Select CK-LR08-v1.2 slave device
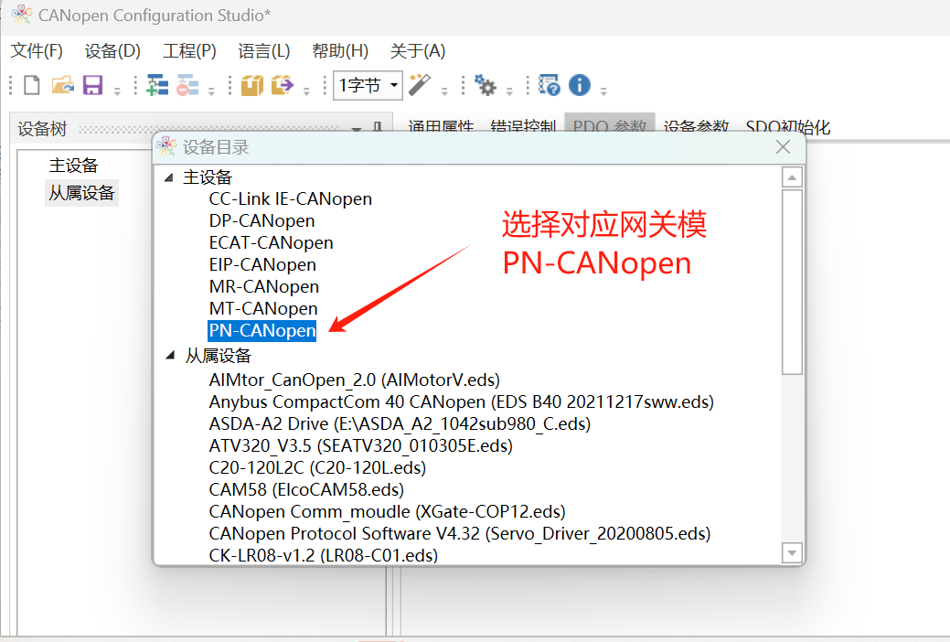This screenshot has height=642, width=950. click(x=324, y=555)
